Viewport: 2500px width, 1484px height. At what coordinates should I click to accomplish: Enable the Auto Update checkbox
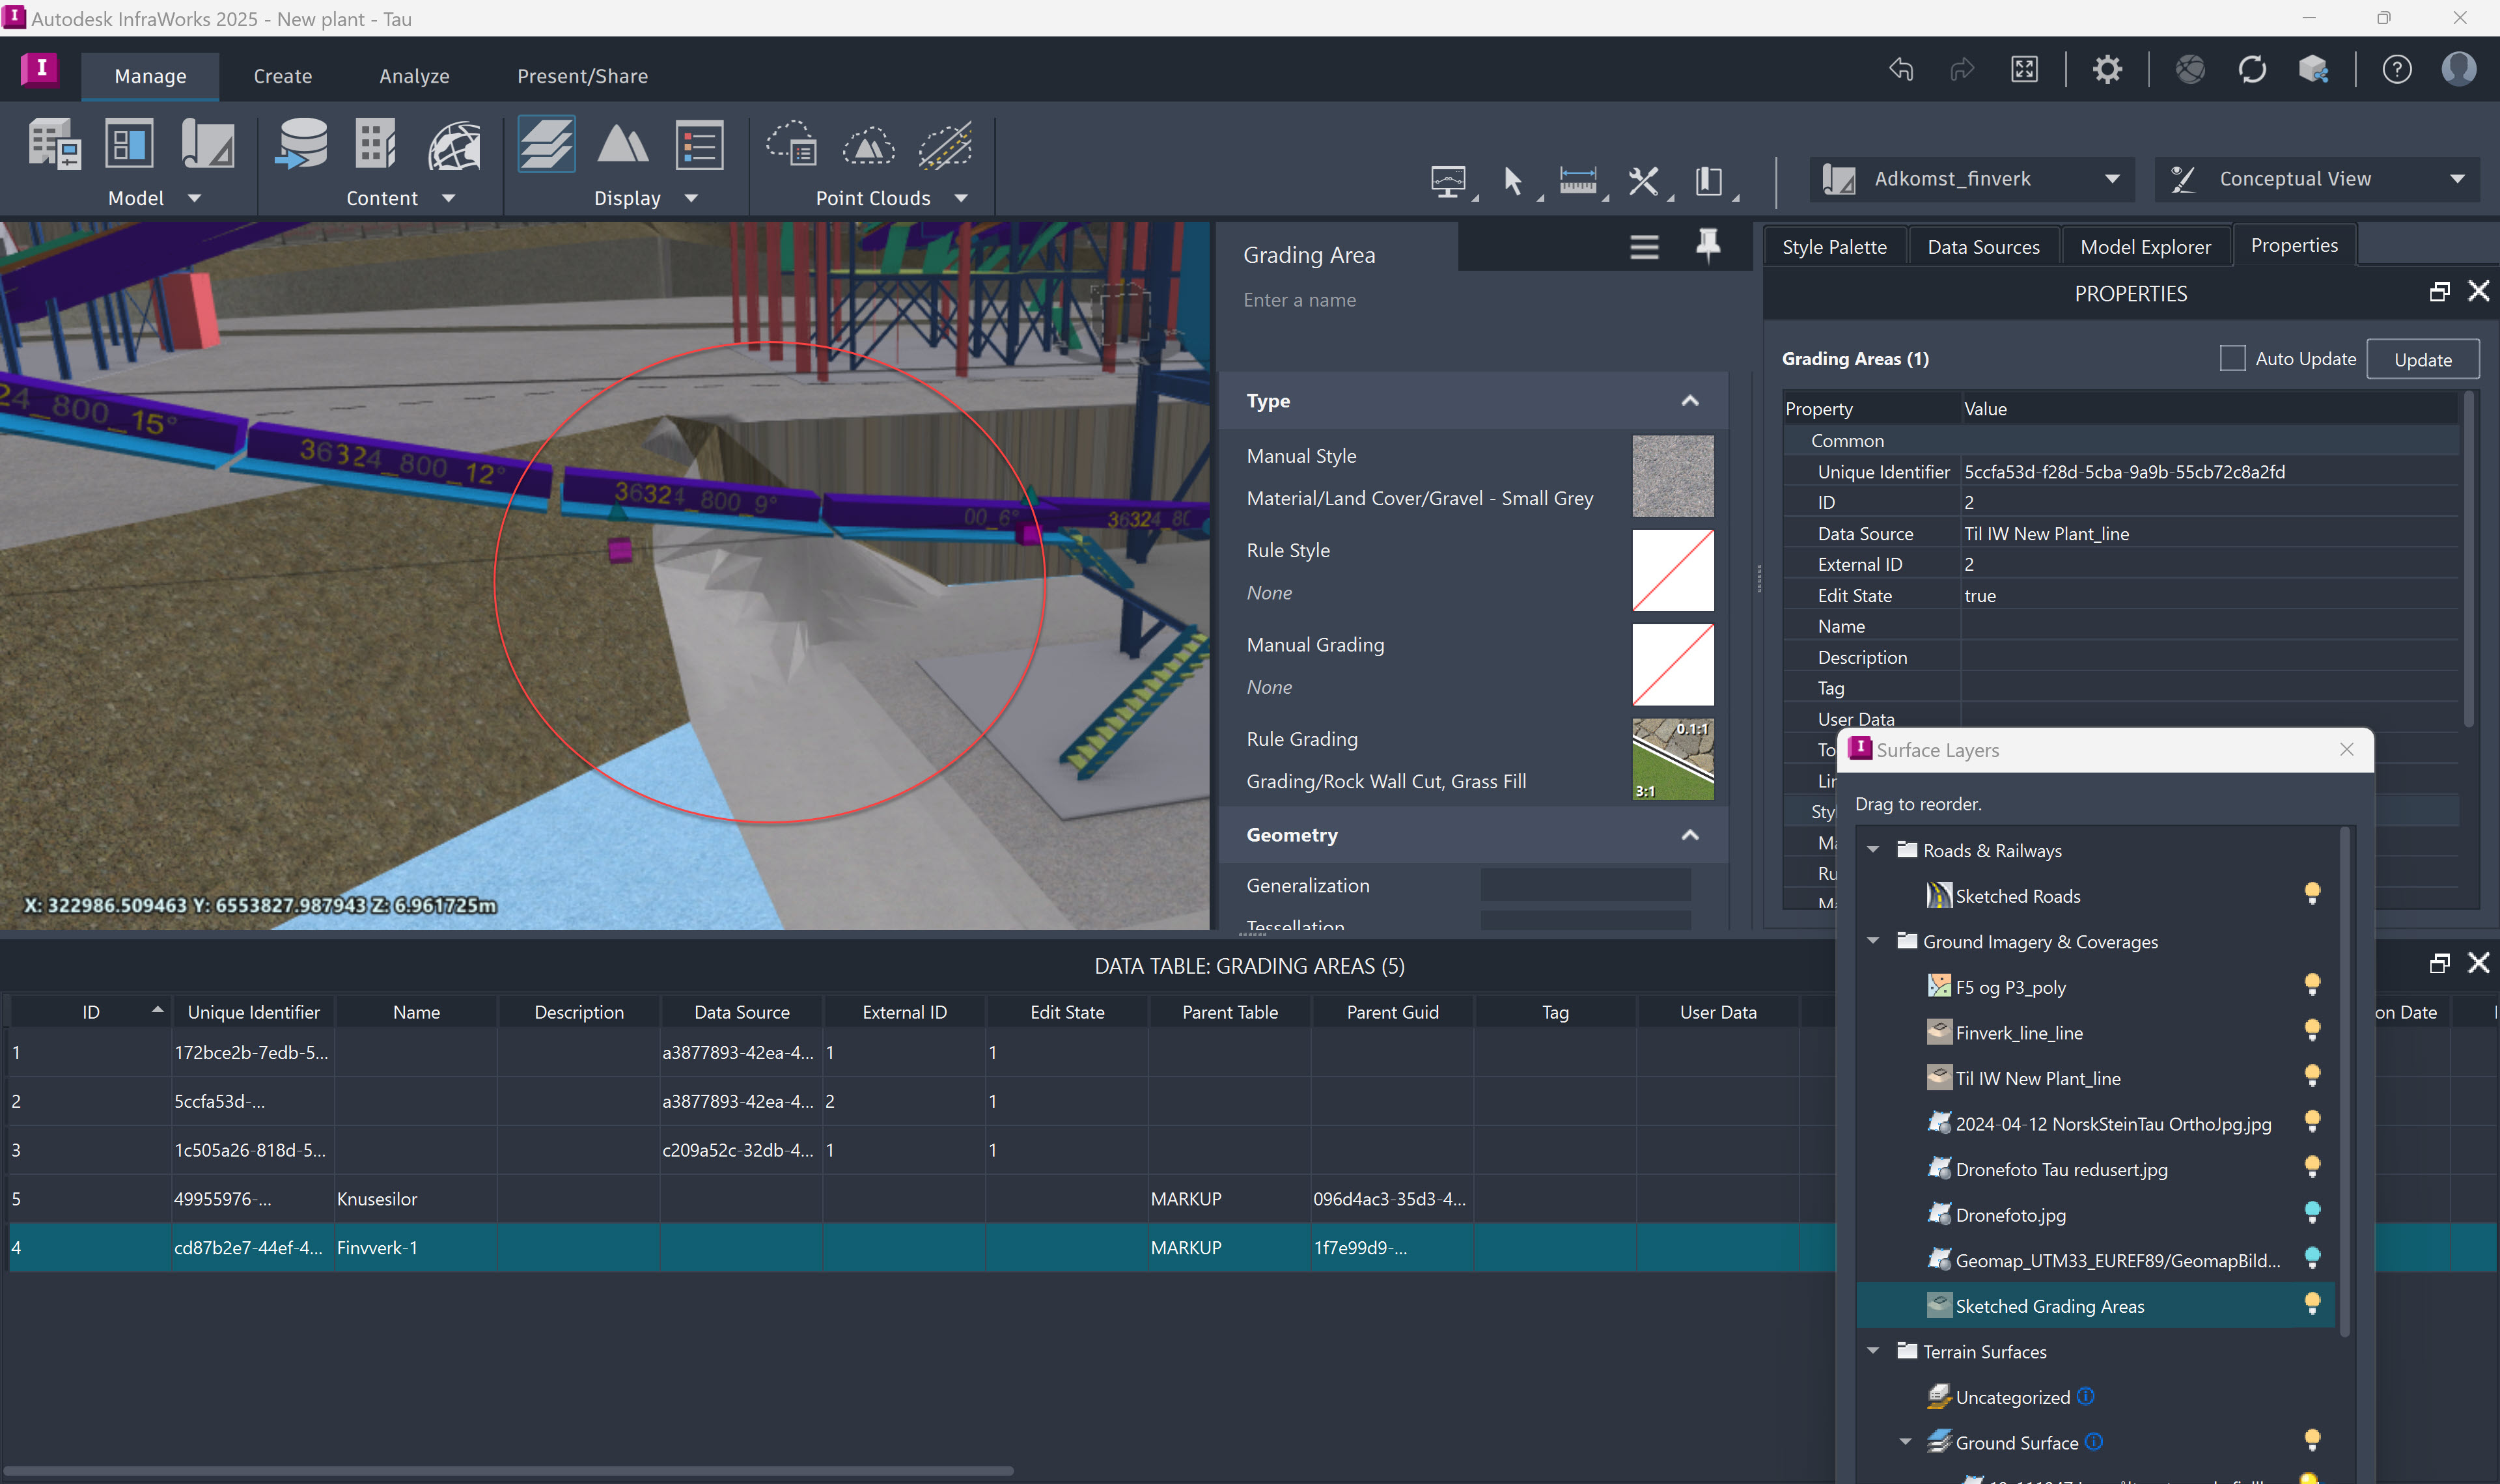point(2232,358)
